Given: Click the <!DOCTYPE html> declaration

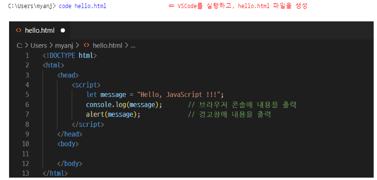Looking at the screenshot, I should click(70, 56).
